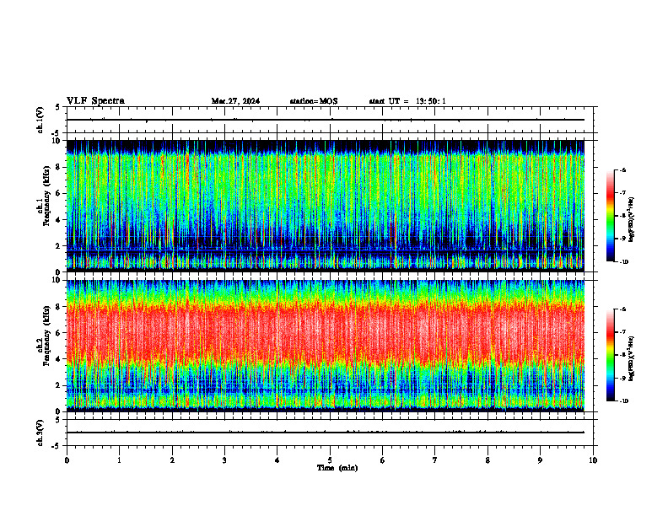This screenshot has width=668, height=516.
Task: Select the 10 kHz tick on ch.1 frequency axis
Action: [57, 141]
